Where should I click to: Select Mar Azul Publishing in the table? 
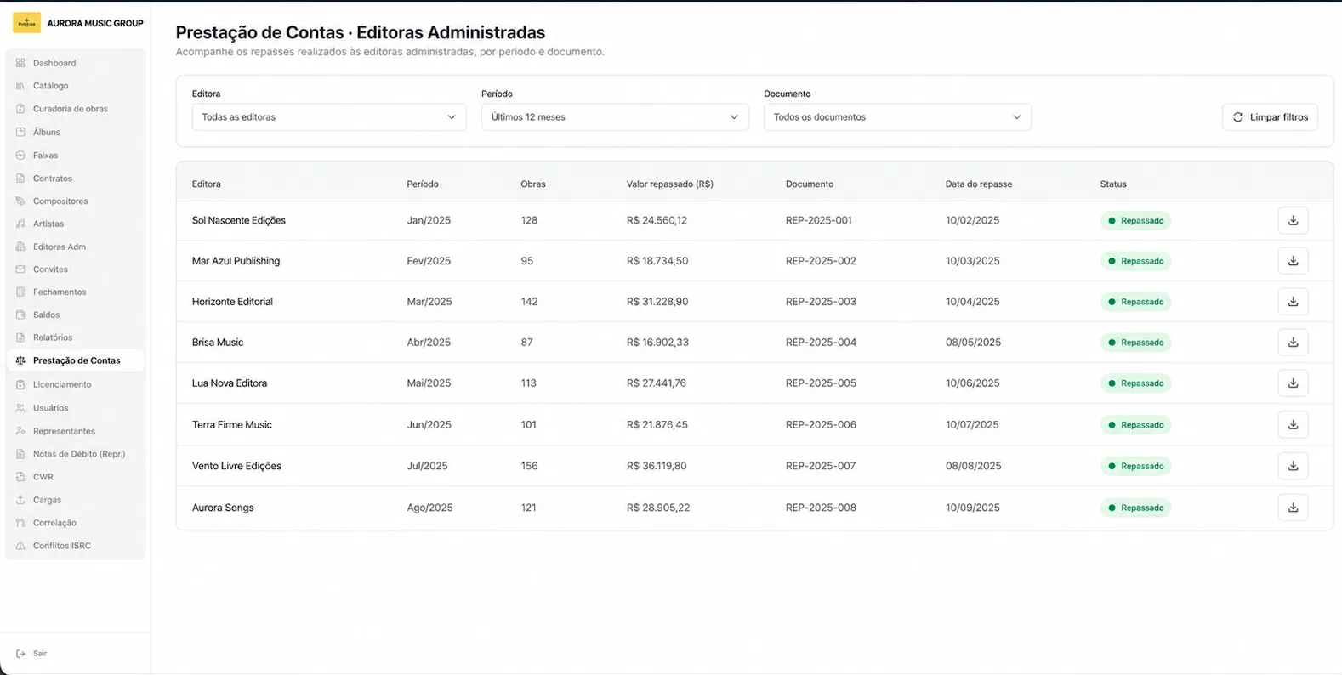[236, 261]
